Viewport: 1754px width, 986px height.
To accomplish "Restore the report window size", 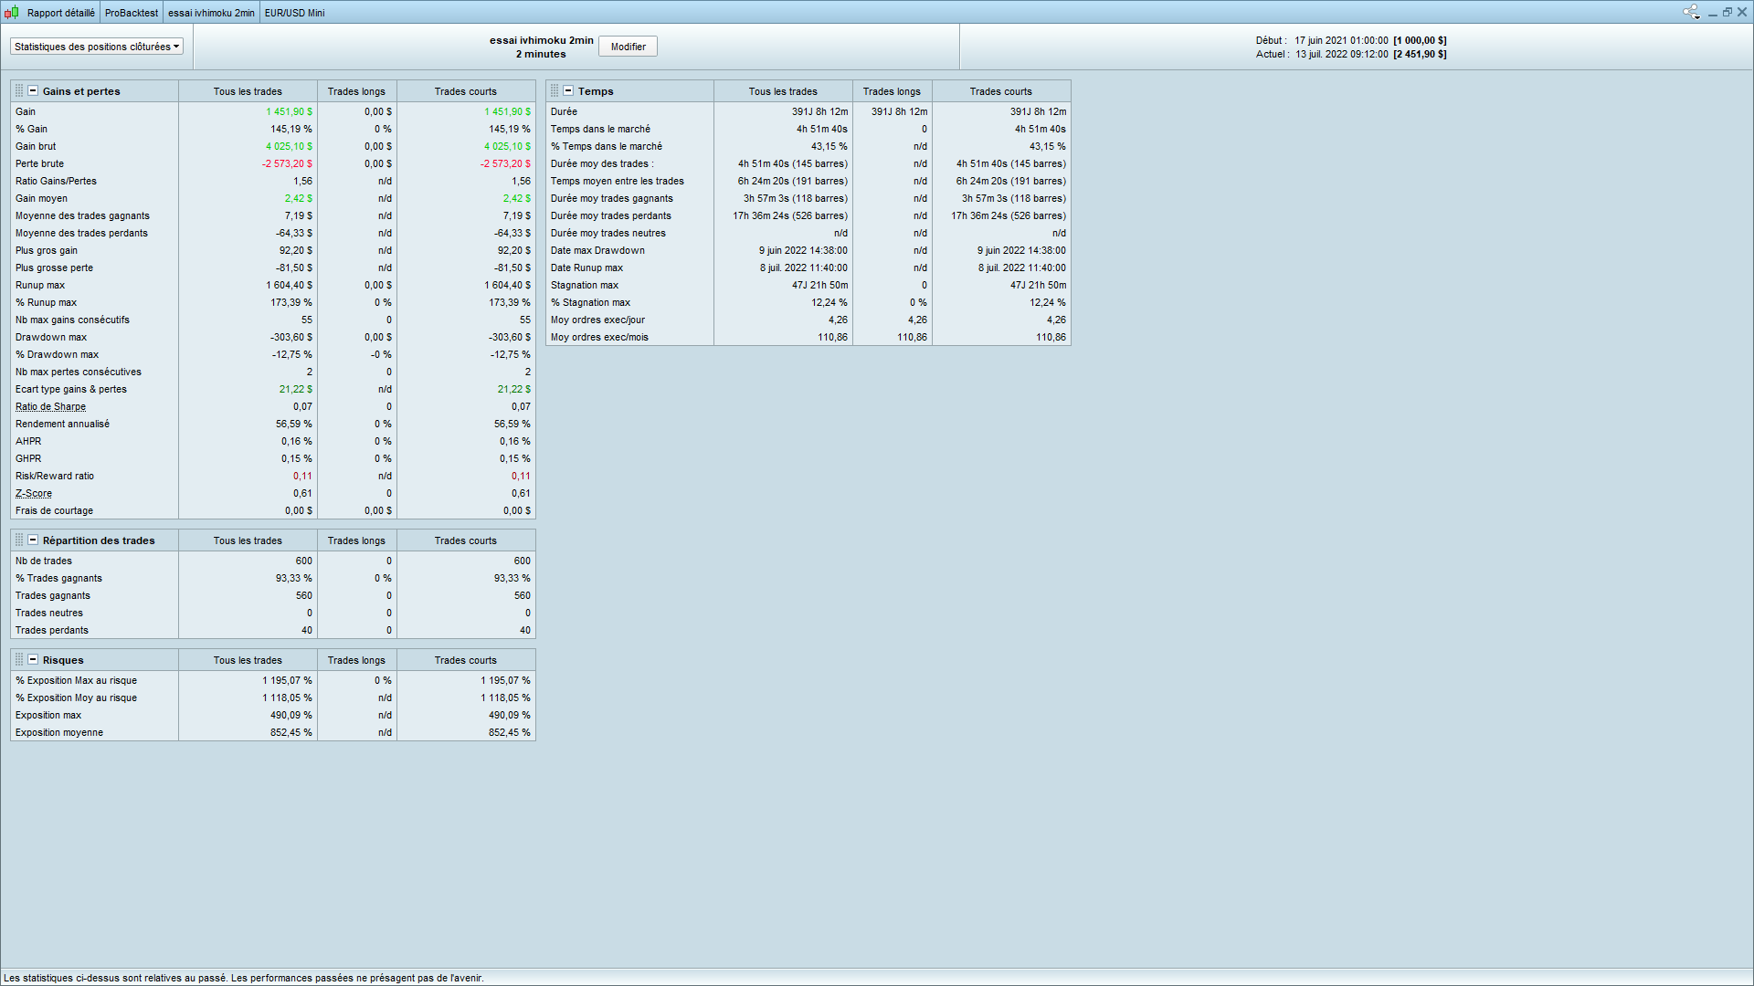I will 1728,12.
